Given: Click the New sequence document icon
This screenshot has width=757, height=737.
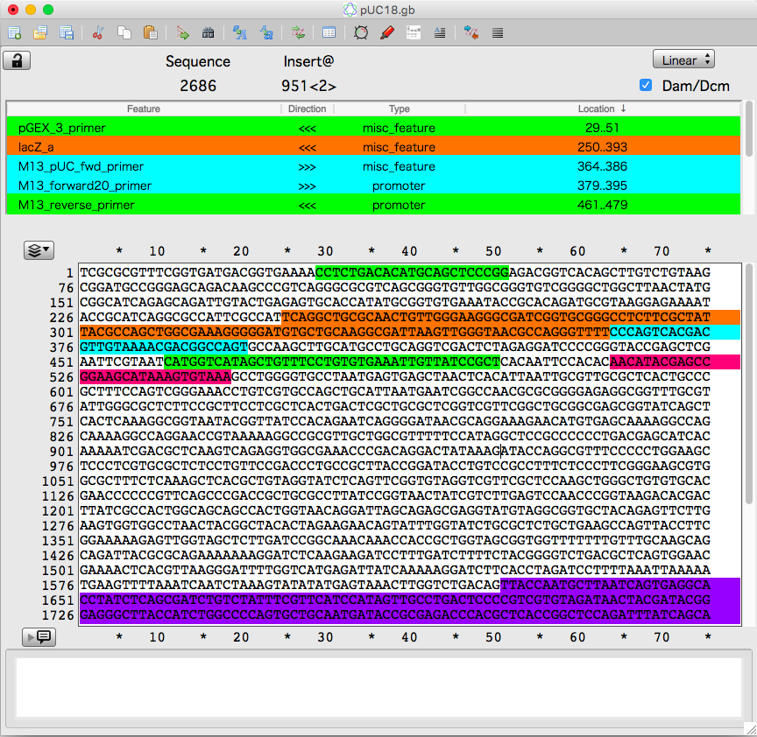Looking at the screenshot, I should (x=15, y=32).
